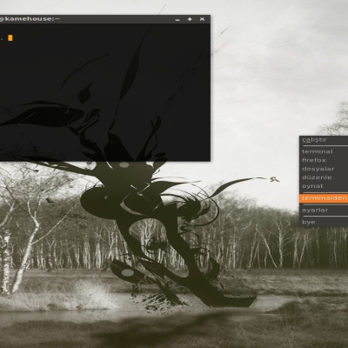The height and width of the screenshot is (348, 348).
Task: Pick düzenle in the popup menu
Action: [x=324, y=177]
